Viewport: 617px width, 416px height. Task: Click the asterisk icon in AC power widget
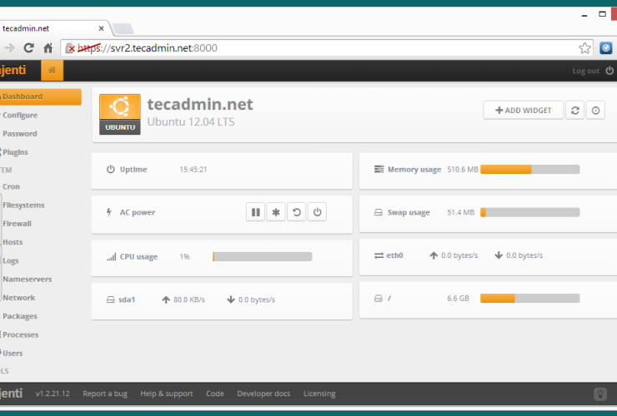(276, 212)
